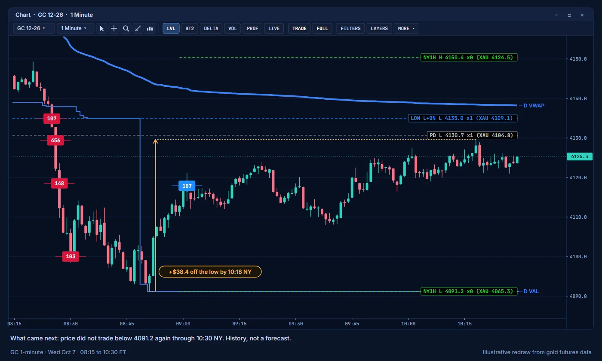Open the bar chart type icon
This screenshot has height=361, width=602.
[150, 28]
